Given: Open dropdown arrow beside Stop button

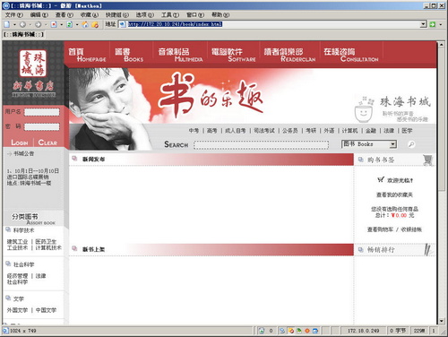Looking at the screenshot, I should pos(61,24).
